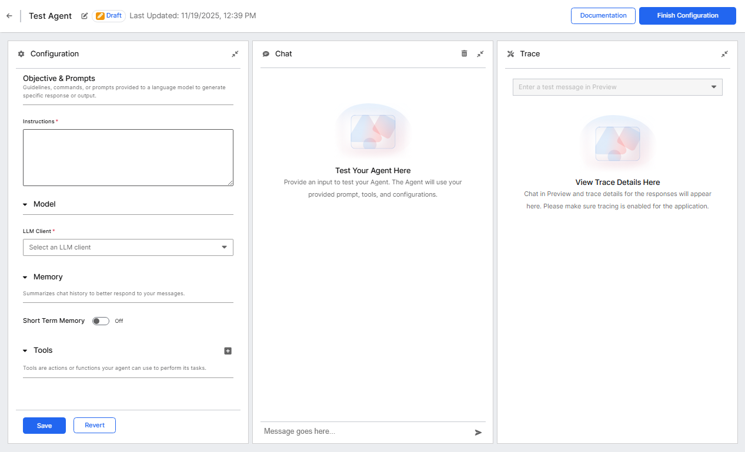
Task: Open the Documentation link
Action: click(603, 16)
